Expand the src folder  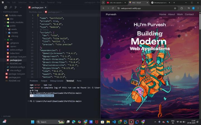click(x=11, y=39)
